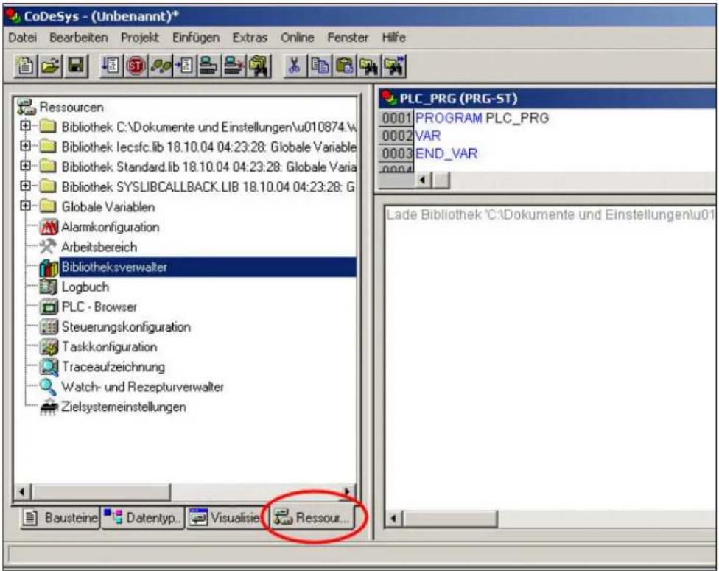Image resolution: width=719 pixels, height=571 pixels.
Task: Expand the Globale Variablen folder
Action: pyautogui.click(x=26, y=206)
